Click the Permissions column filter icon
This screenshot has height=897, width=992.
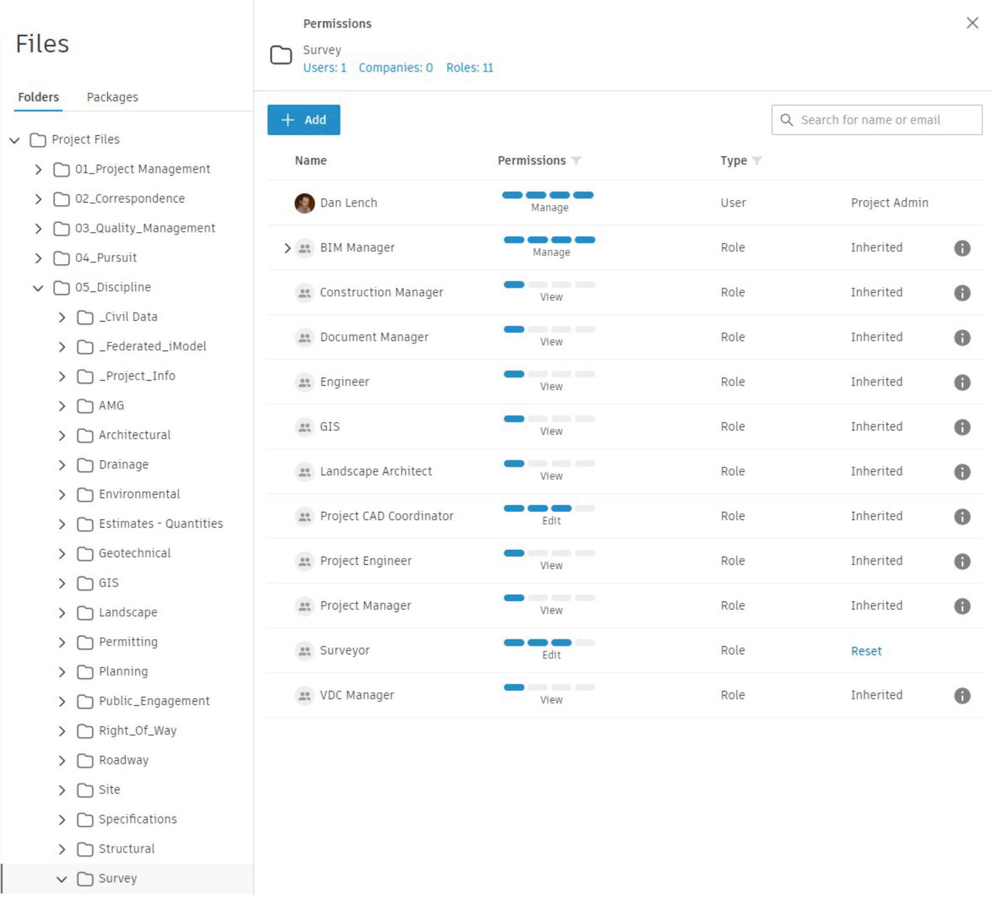coord(576,161)
